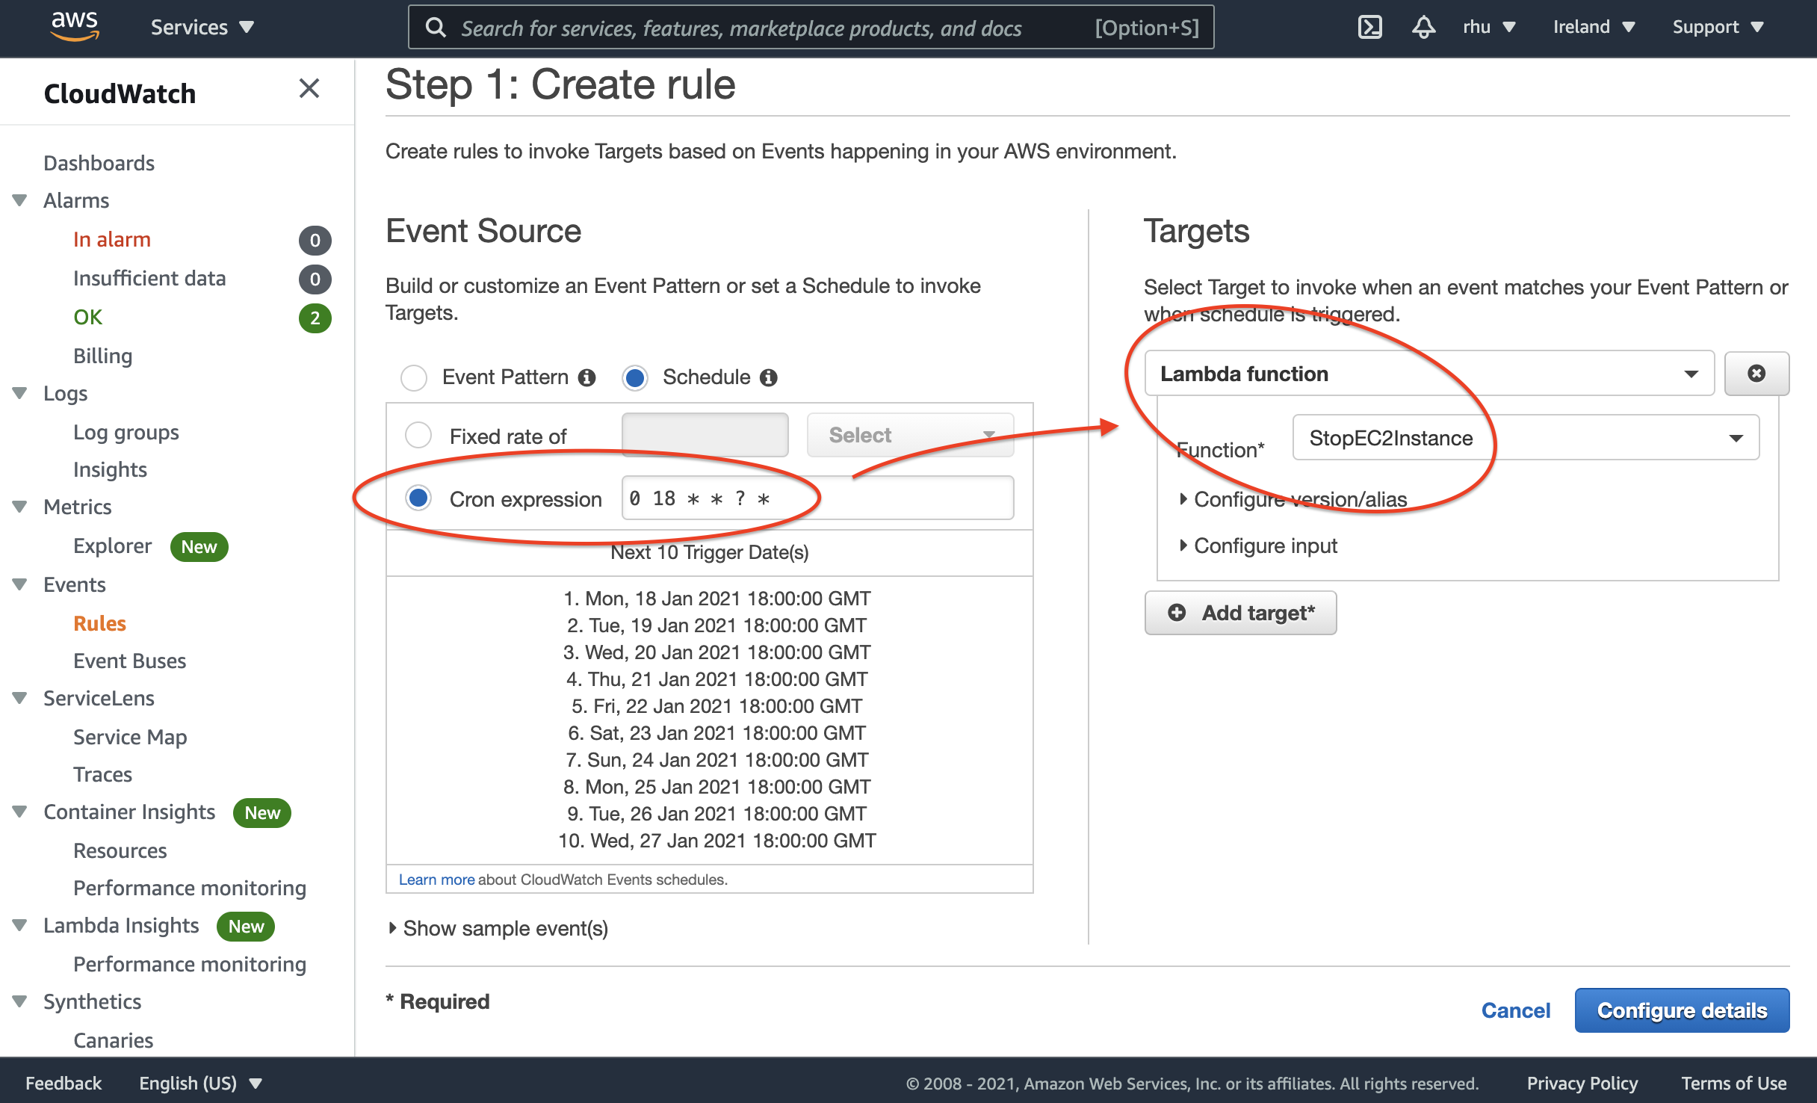Open Traces

[102, 774]
